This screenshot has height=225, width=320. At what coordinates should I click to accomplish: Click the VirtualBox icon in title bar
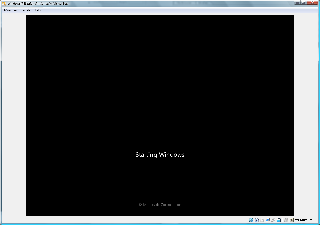4,4
